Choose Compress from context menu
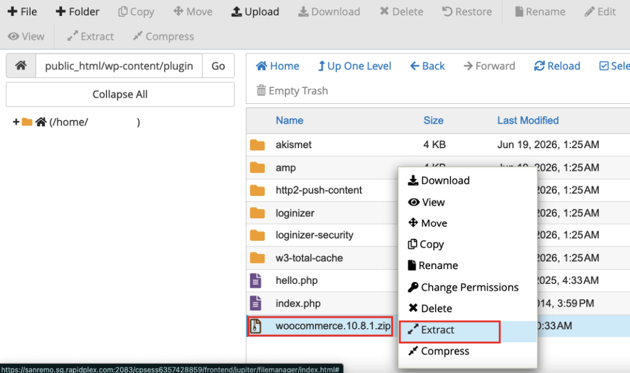 438,351
